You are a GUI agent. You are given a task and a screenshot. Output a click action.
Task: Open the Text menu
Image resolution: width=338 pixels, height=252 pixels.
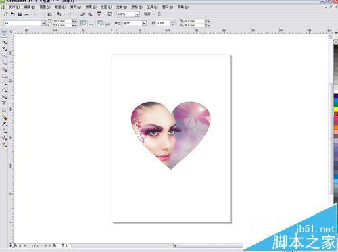[x=122, y=7]
